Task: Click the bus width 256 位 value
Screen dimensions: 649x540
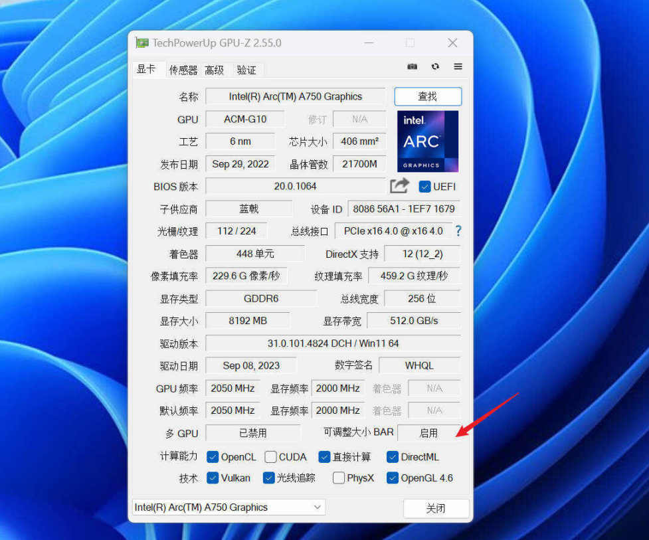Action: point(422,298)
